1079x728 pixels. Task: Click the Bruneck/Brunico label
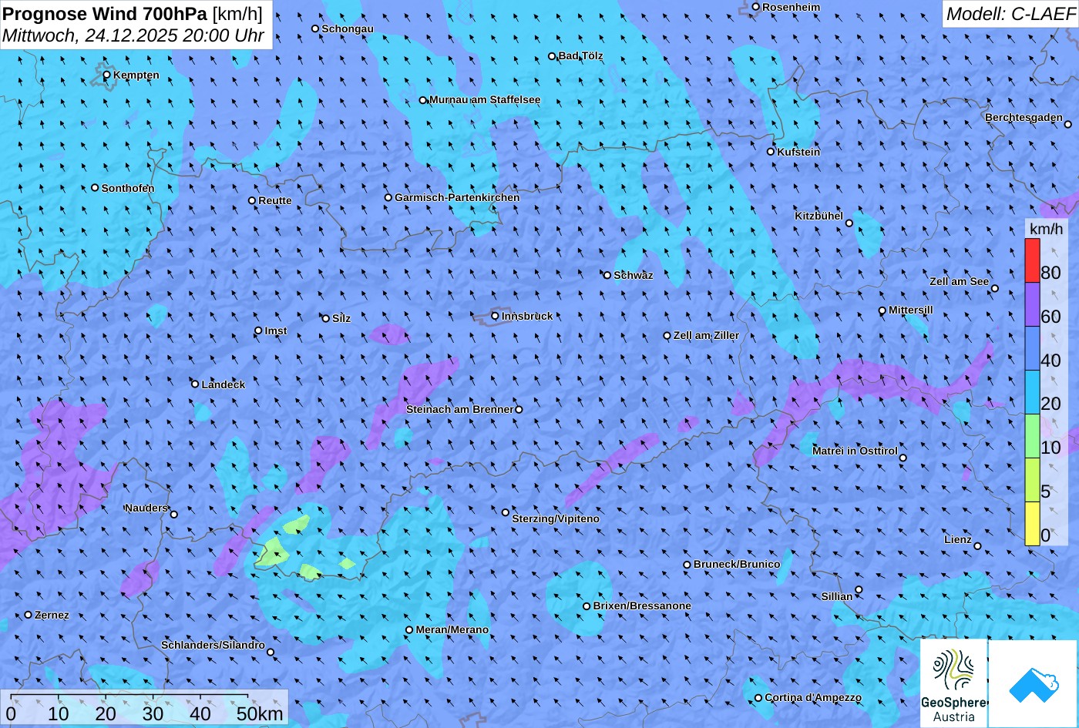(x=737, y=564)
